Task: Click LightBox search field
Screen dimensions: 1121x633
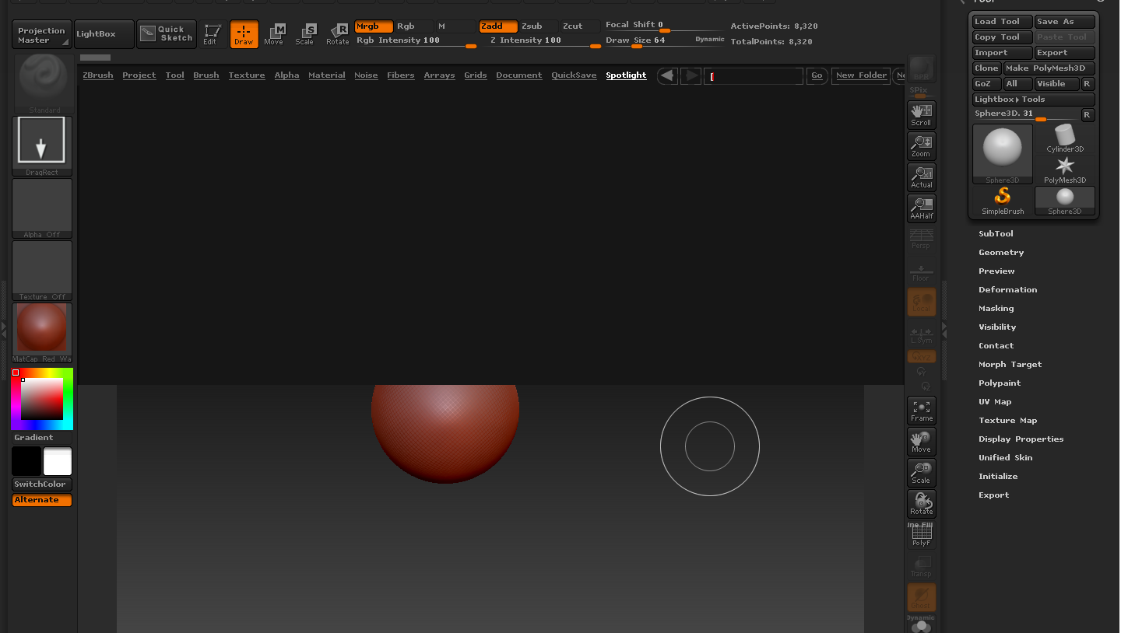Action: tap(754, 75)
